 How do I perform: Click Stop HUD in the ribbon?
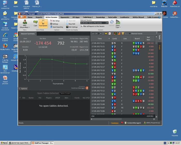click(71, 24)
